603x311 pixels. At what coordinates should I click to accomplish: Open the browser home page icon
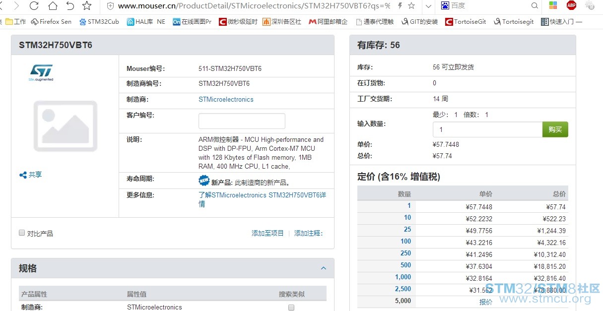tap(52, 6)
